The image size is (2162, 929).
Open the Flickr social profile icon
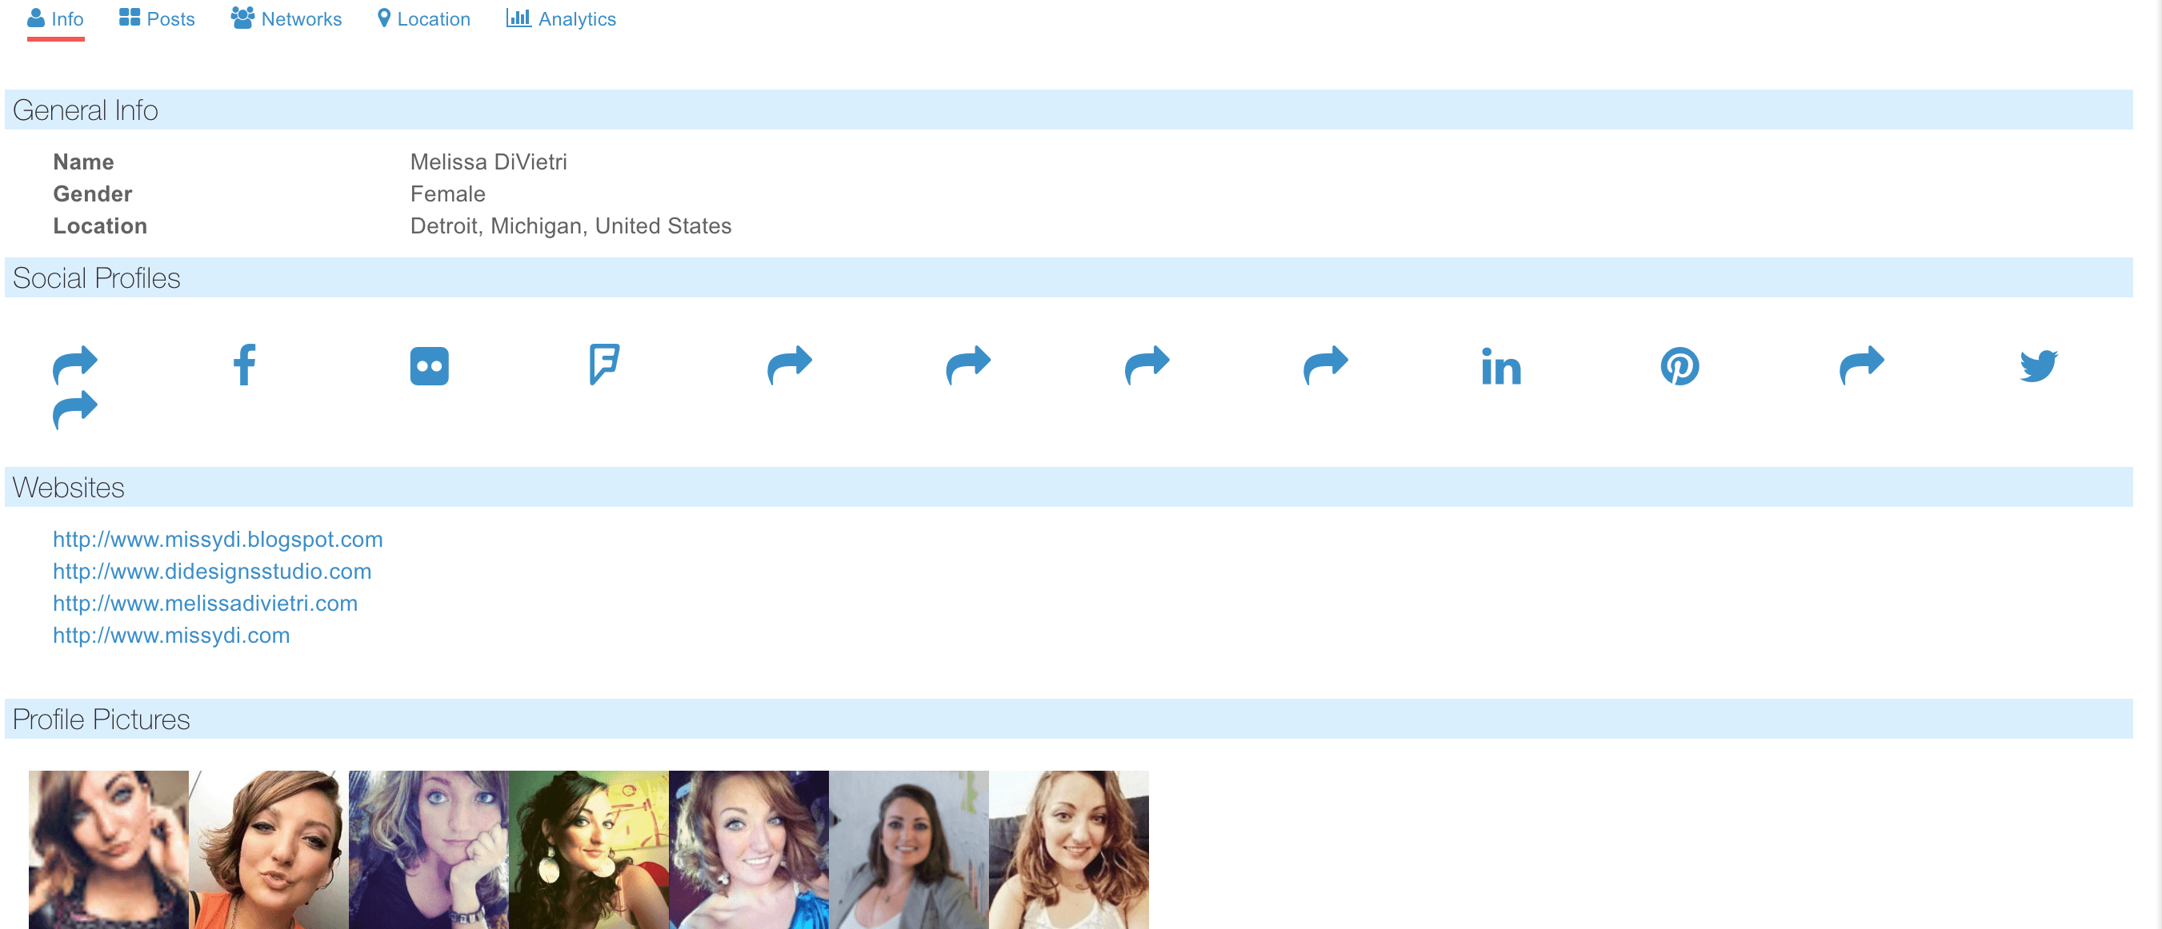(429, 366)
